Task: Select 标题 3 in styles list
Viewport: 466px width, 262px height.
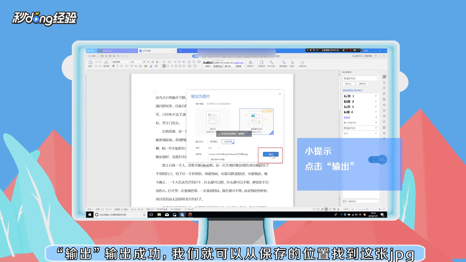Action: (x=361, y=107)
